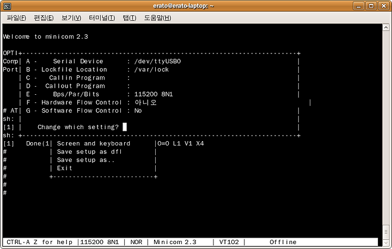Click the vertical scrollbar thumb

[386, 232]
